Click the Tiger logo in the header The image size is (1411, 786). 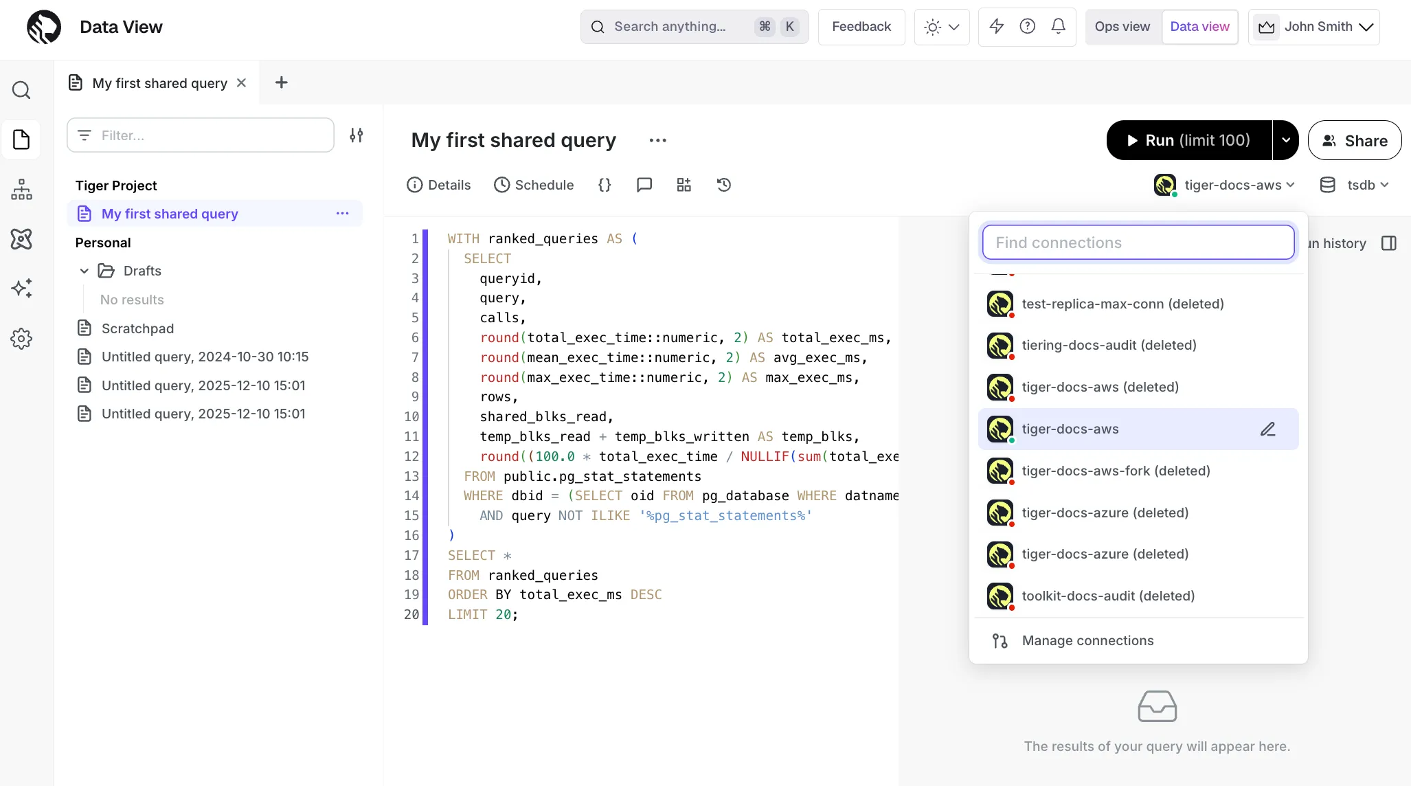[44, 27]
